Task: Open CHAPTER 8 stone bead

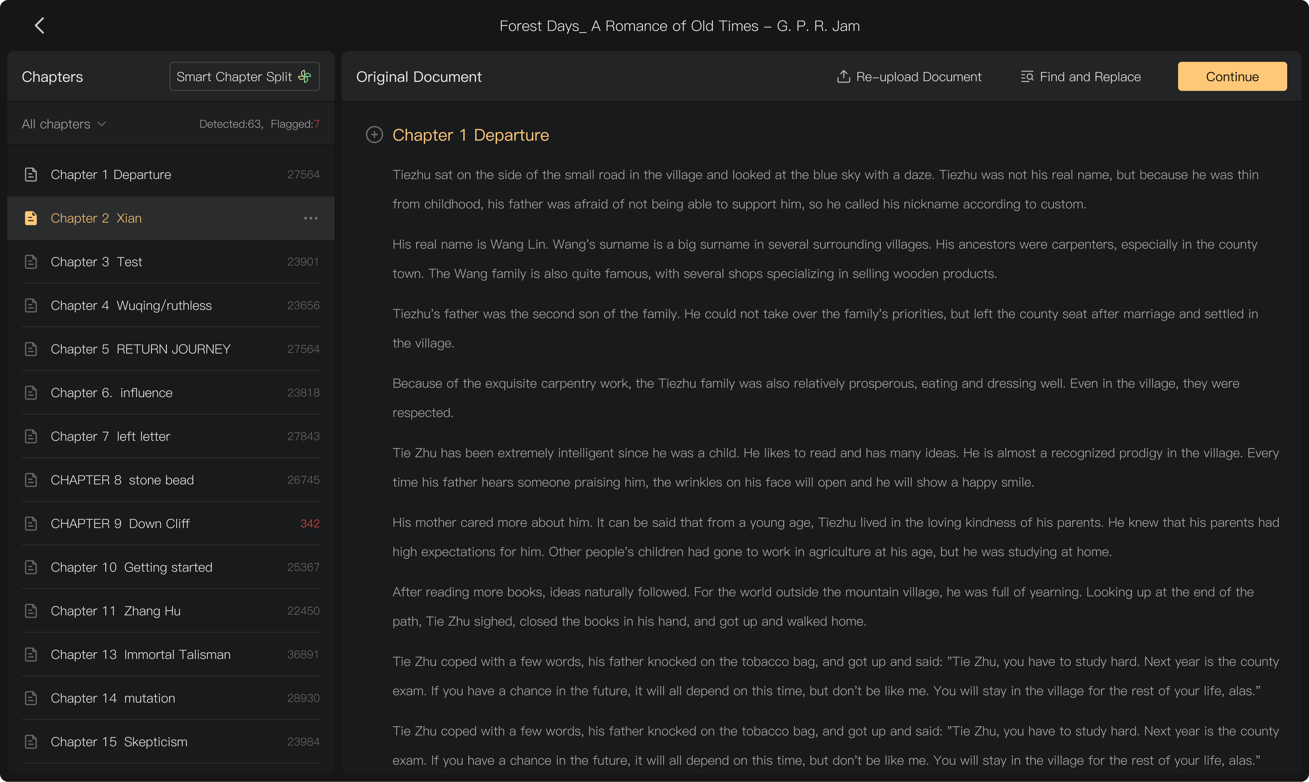Action: point(171,480)
